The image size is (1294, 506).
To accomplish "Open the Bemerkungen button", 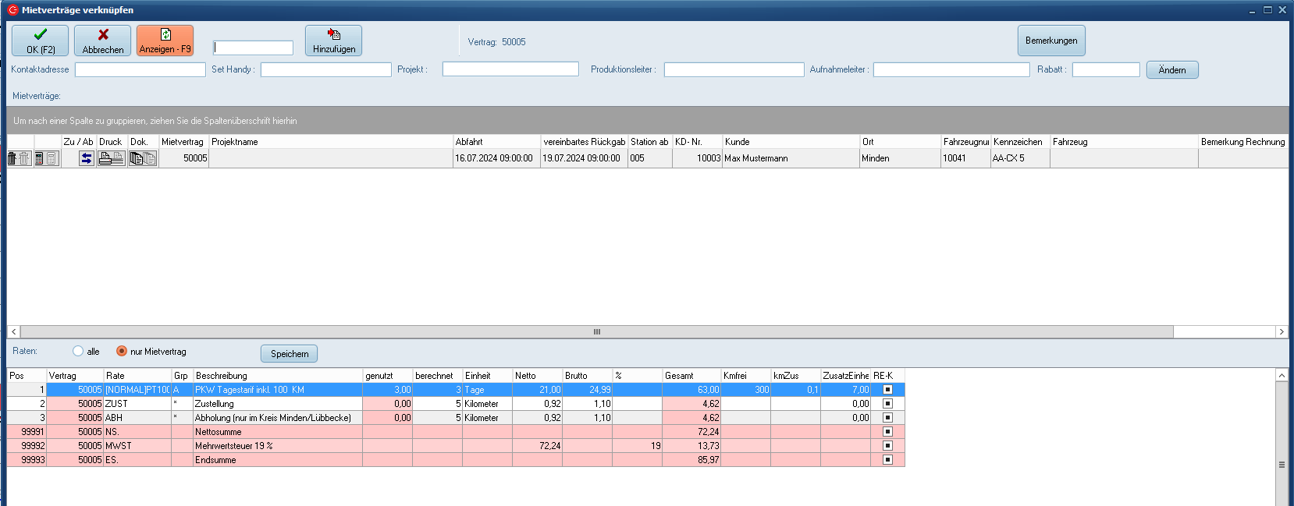I will pos(1050,41).
